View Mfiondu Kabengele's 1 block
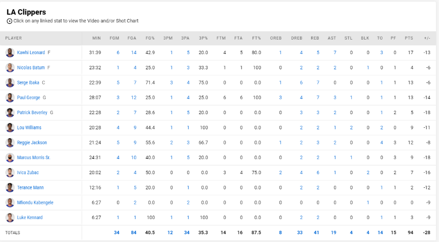 [368, 202]
